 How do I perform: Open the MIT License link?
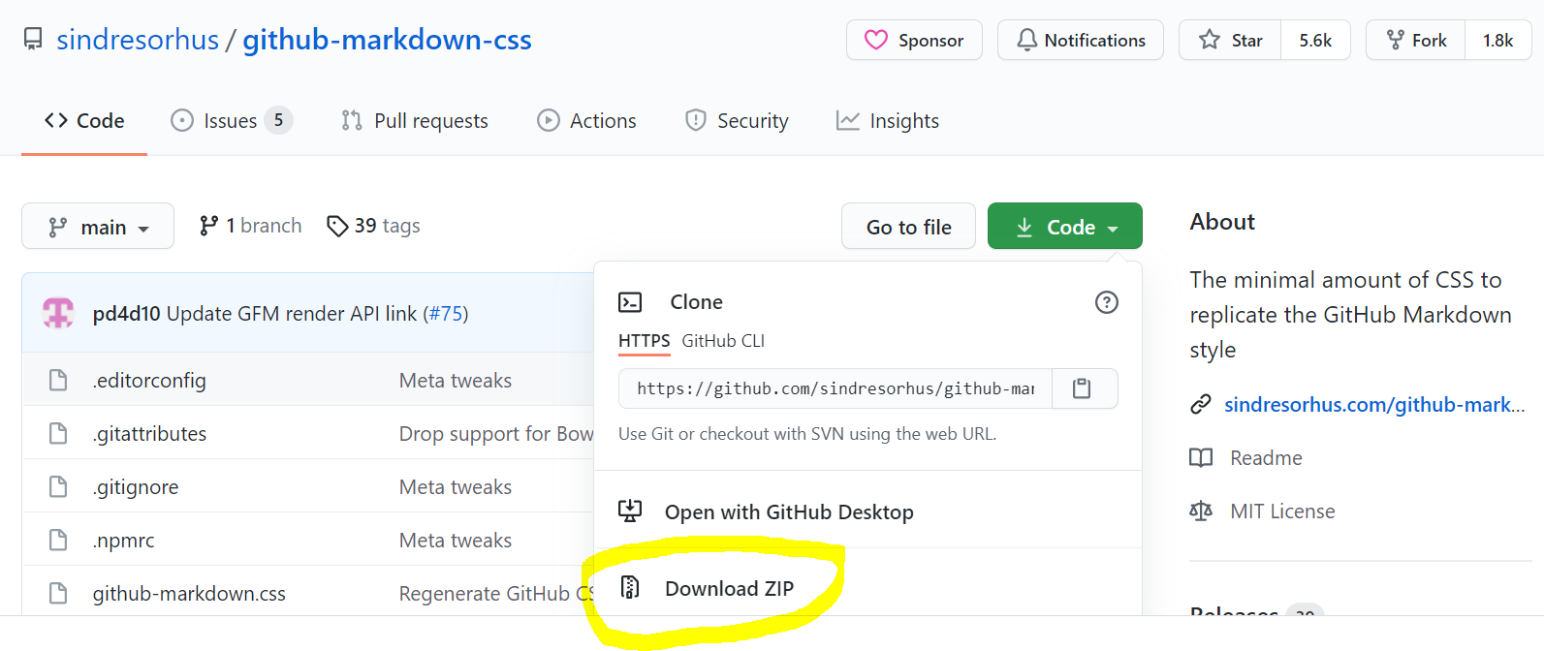point(1282,511)
